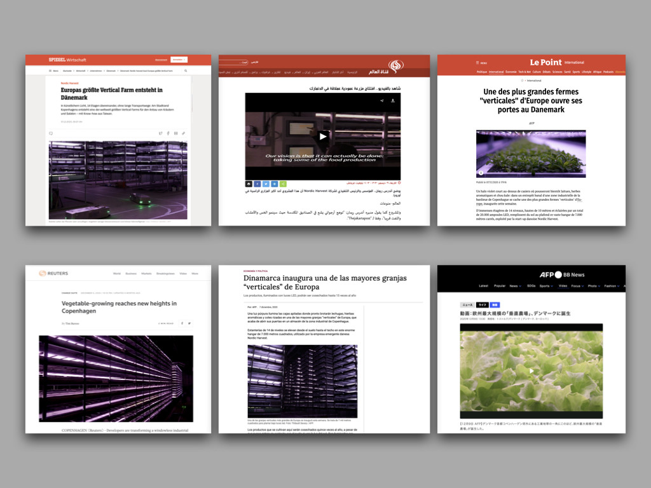
Task: Click the Nordic Harvest link on Spiegel article
Action: click(69, 83)
